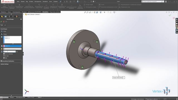178x100 pixels.
Task: Open torque value dropdown arrow
Action: pos(15,52)
